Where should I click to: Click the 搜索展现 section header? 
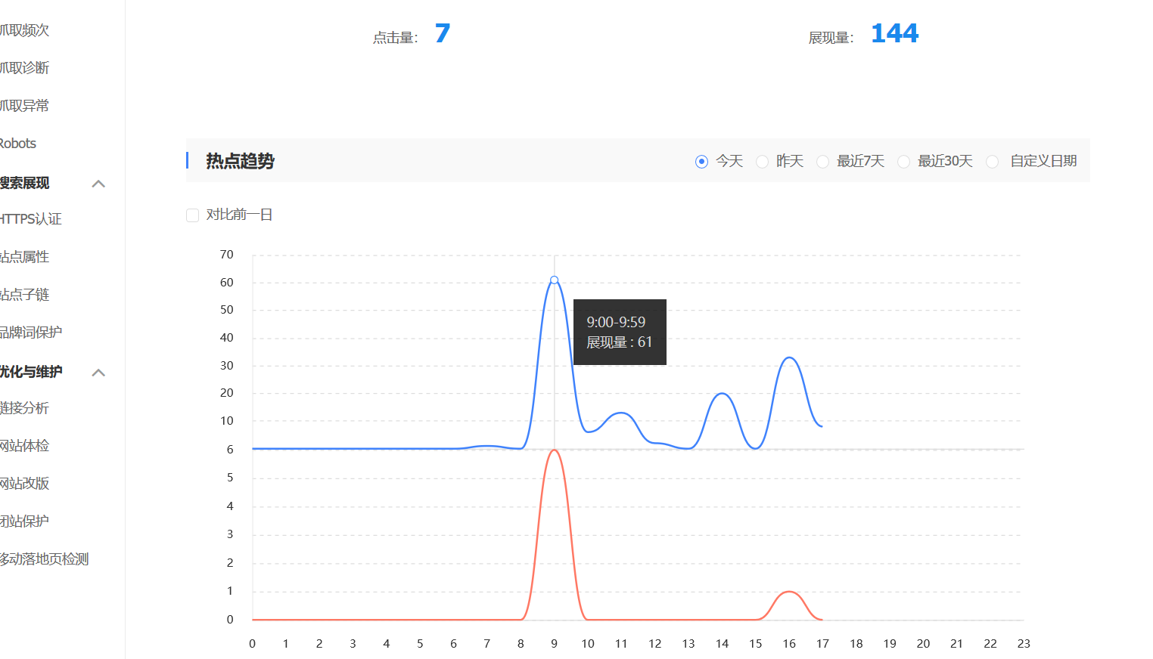[24, 183]
